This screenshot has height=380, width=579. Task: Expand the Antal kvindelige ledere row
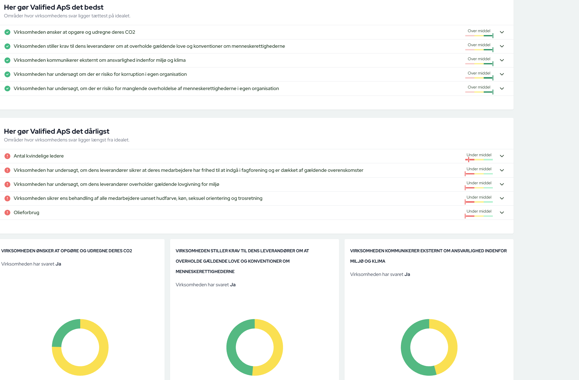coord(502,156)
